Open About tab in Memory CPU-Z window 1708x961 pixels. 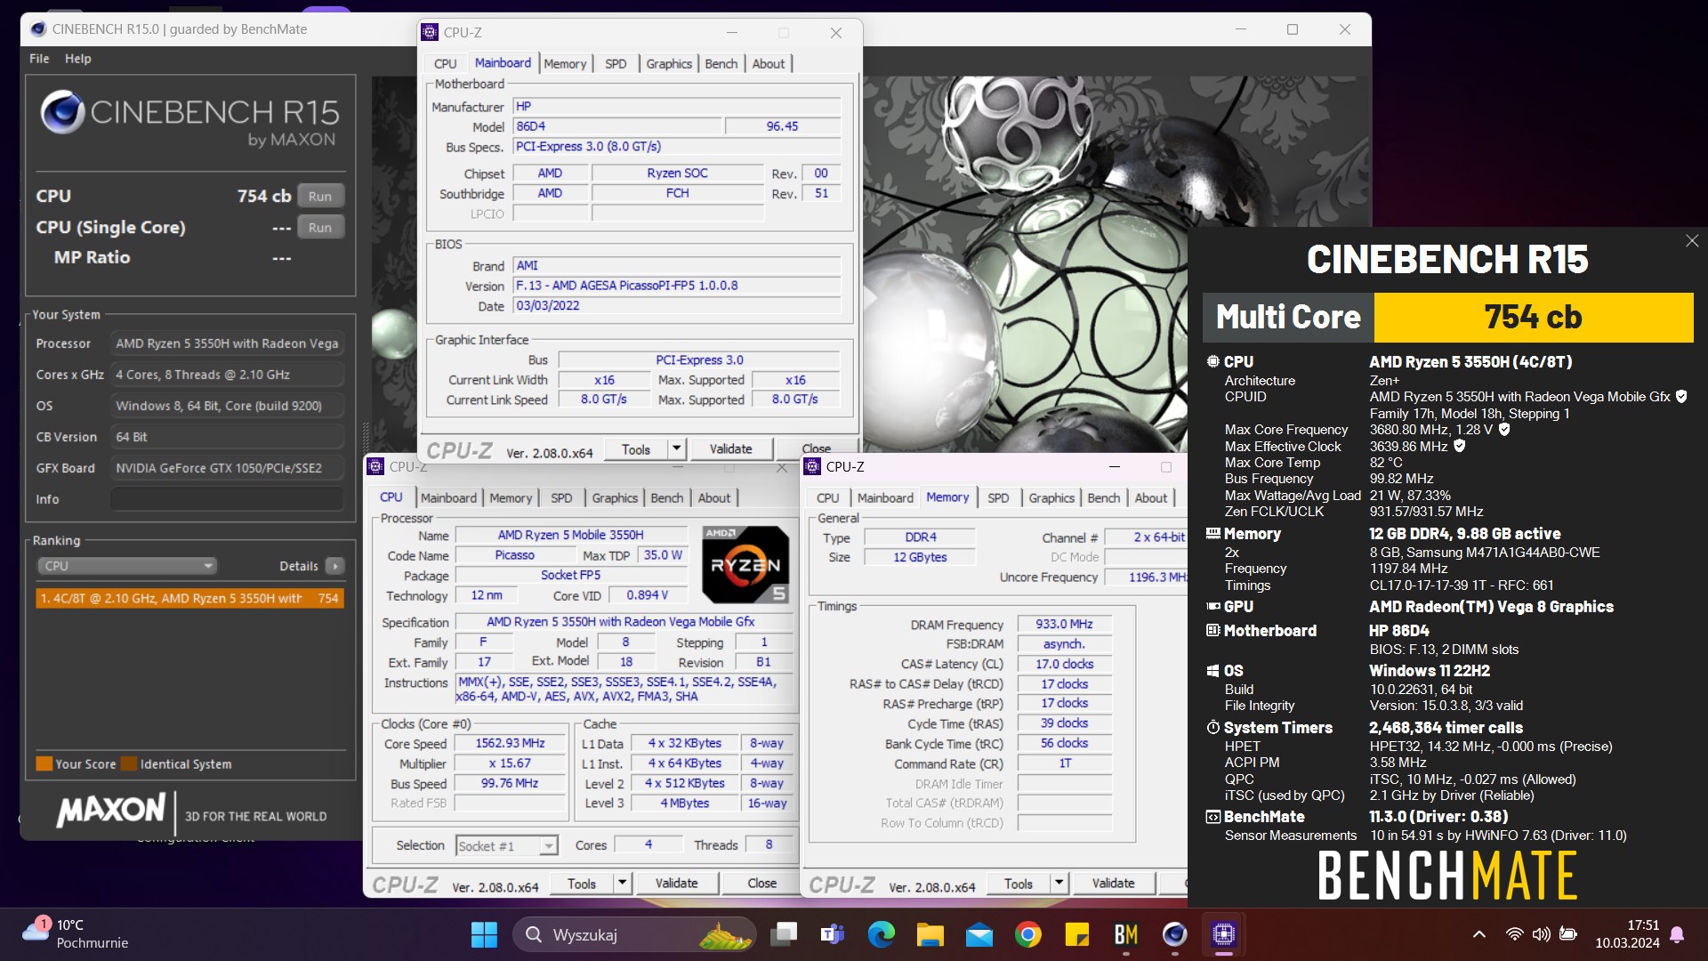[x=1151, y=498]
